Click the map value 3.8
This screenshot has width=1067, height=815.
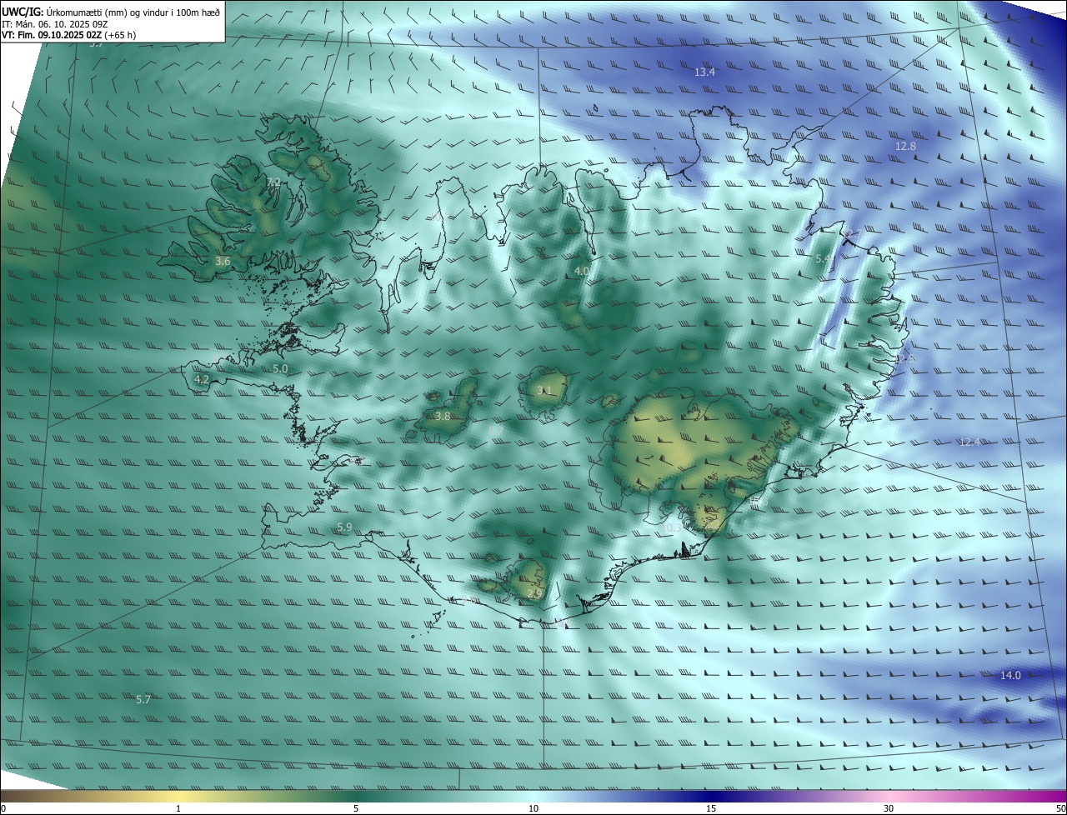coord(443,416)
